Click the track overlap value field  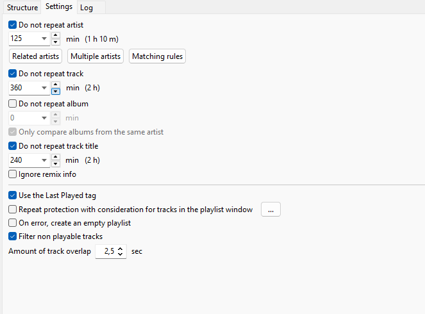coord(107,252)
